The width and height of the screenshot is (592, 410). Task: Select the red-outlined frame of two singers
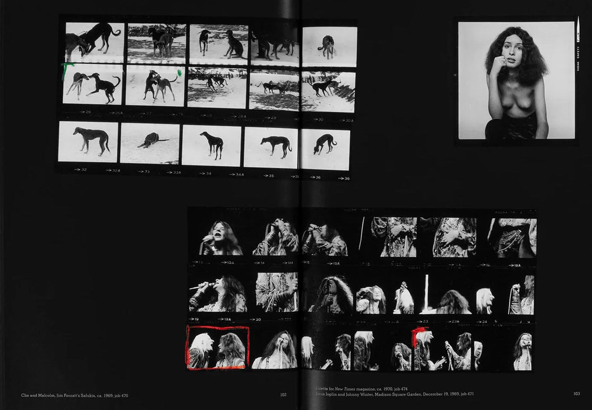pyautogui.click(x=218, y=348)
